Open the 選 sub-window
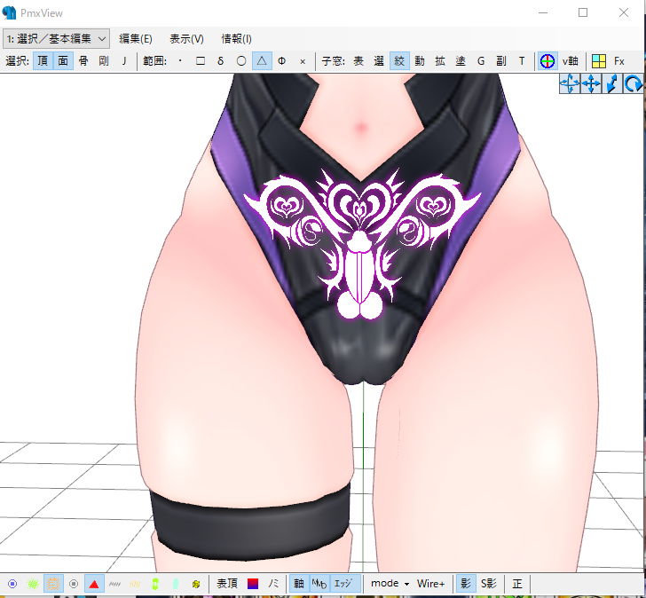646x598 pixels. (x=379, y=61)
